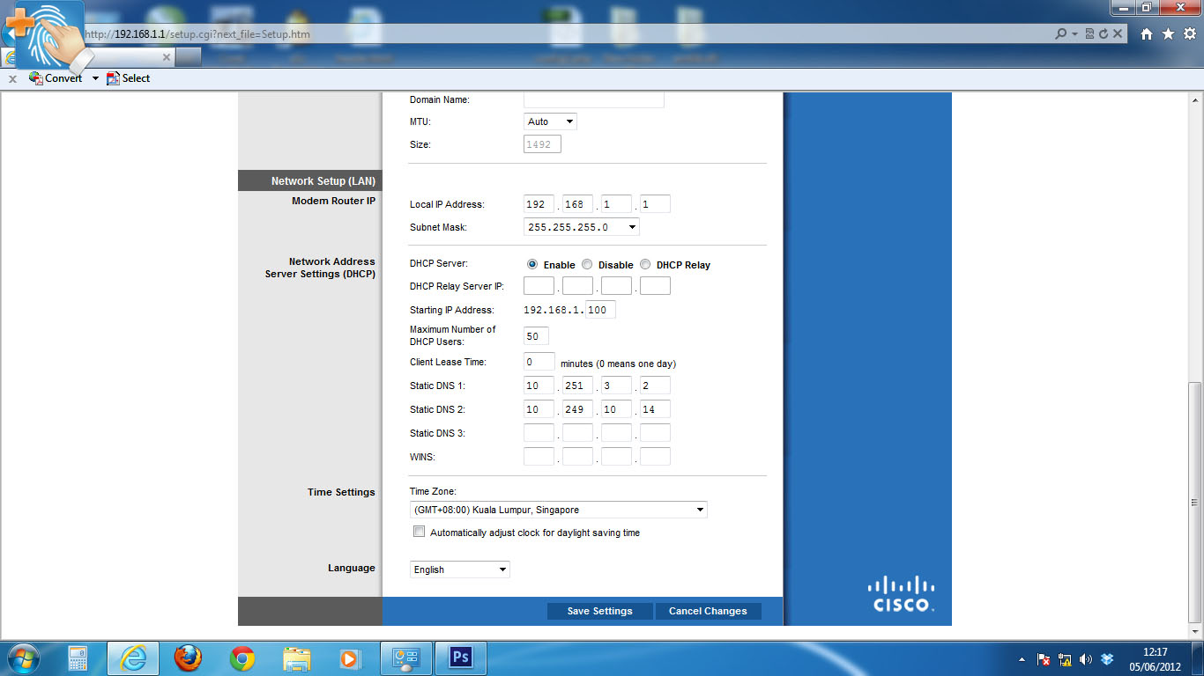The height and width of the screenshot is (676, 1204).
Task: Stop loading the page with the X icon
Action: [x=1118, y=33]
